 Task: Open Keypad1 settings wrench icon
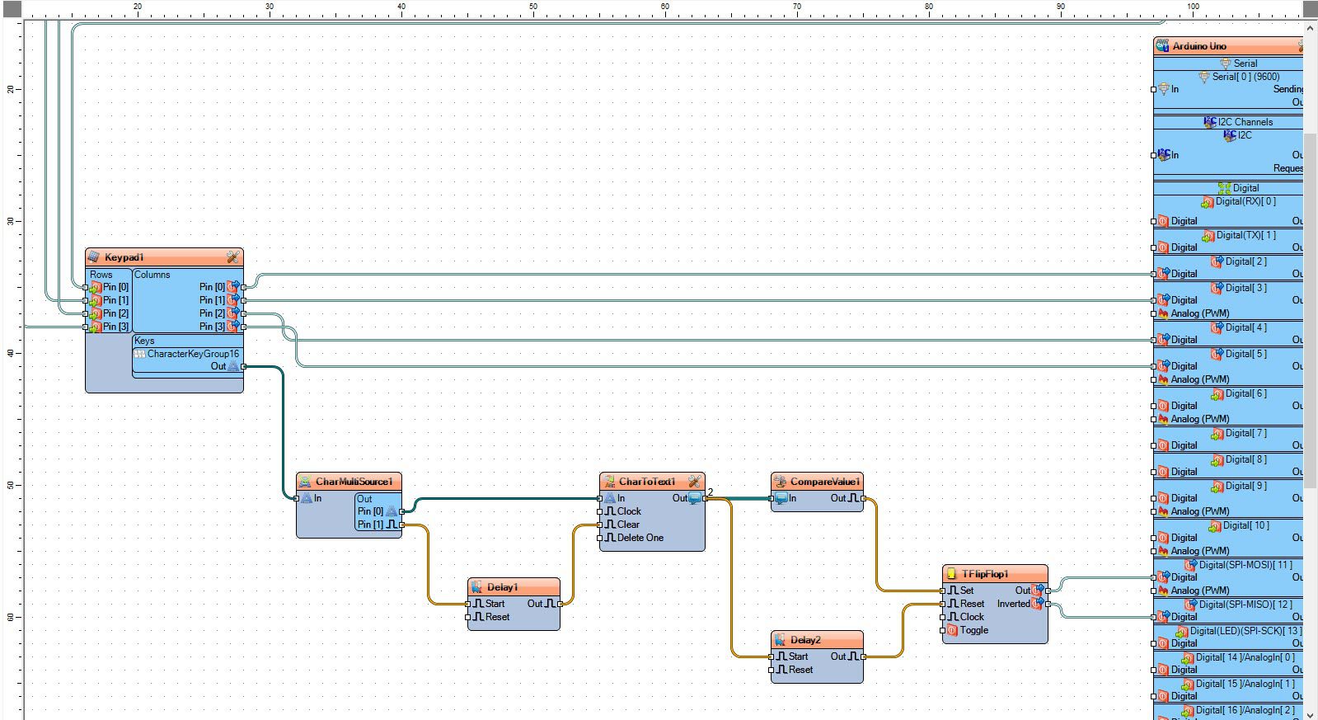coord(232,257)
